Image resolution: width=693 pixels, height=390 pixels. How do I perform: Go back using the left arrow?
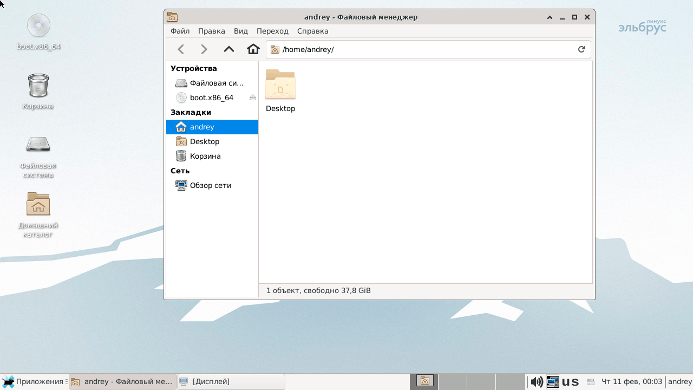[x=181, y=49]
